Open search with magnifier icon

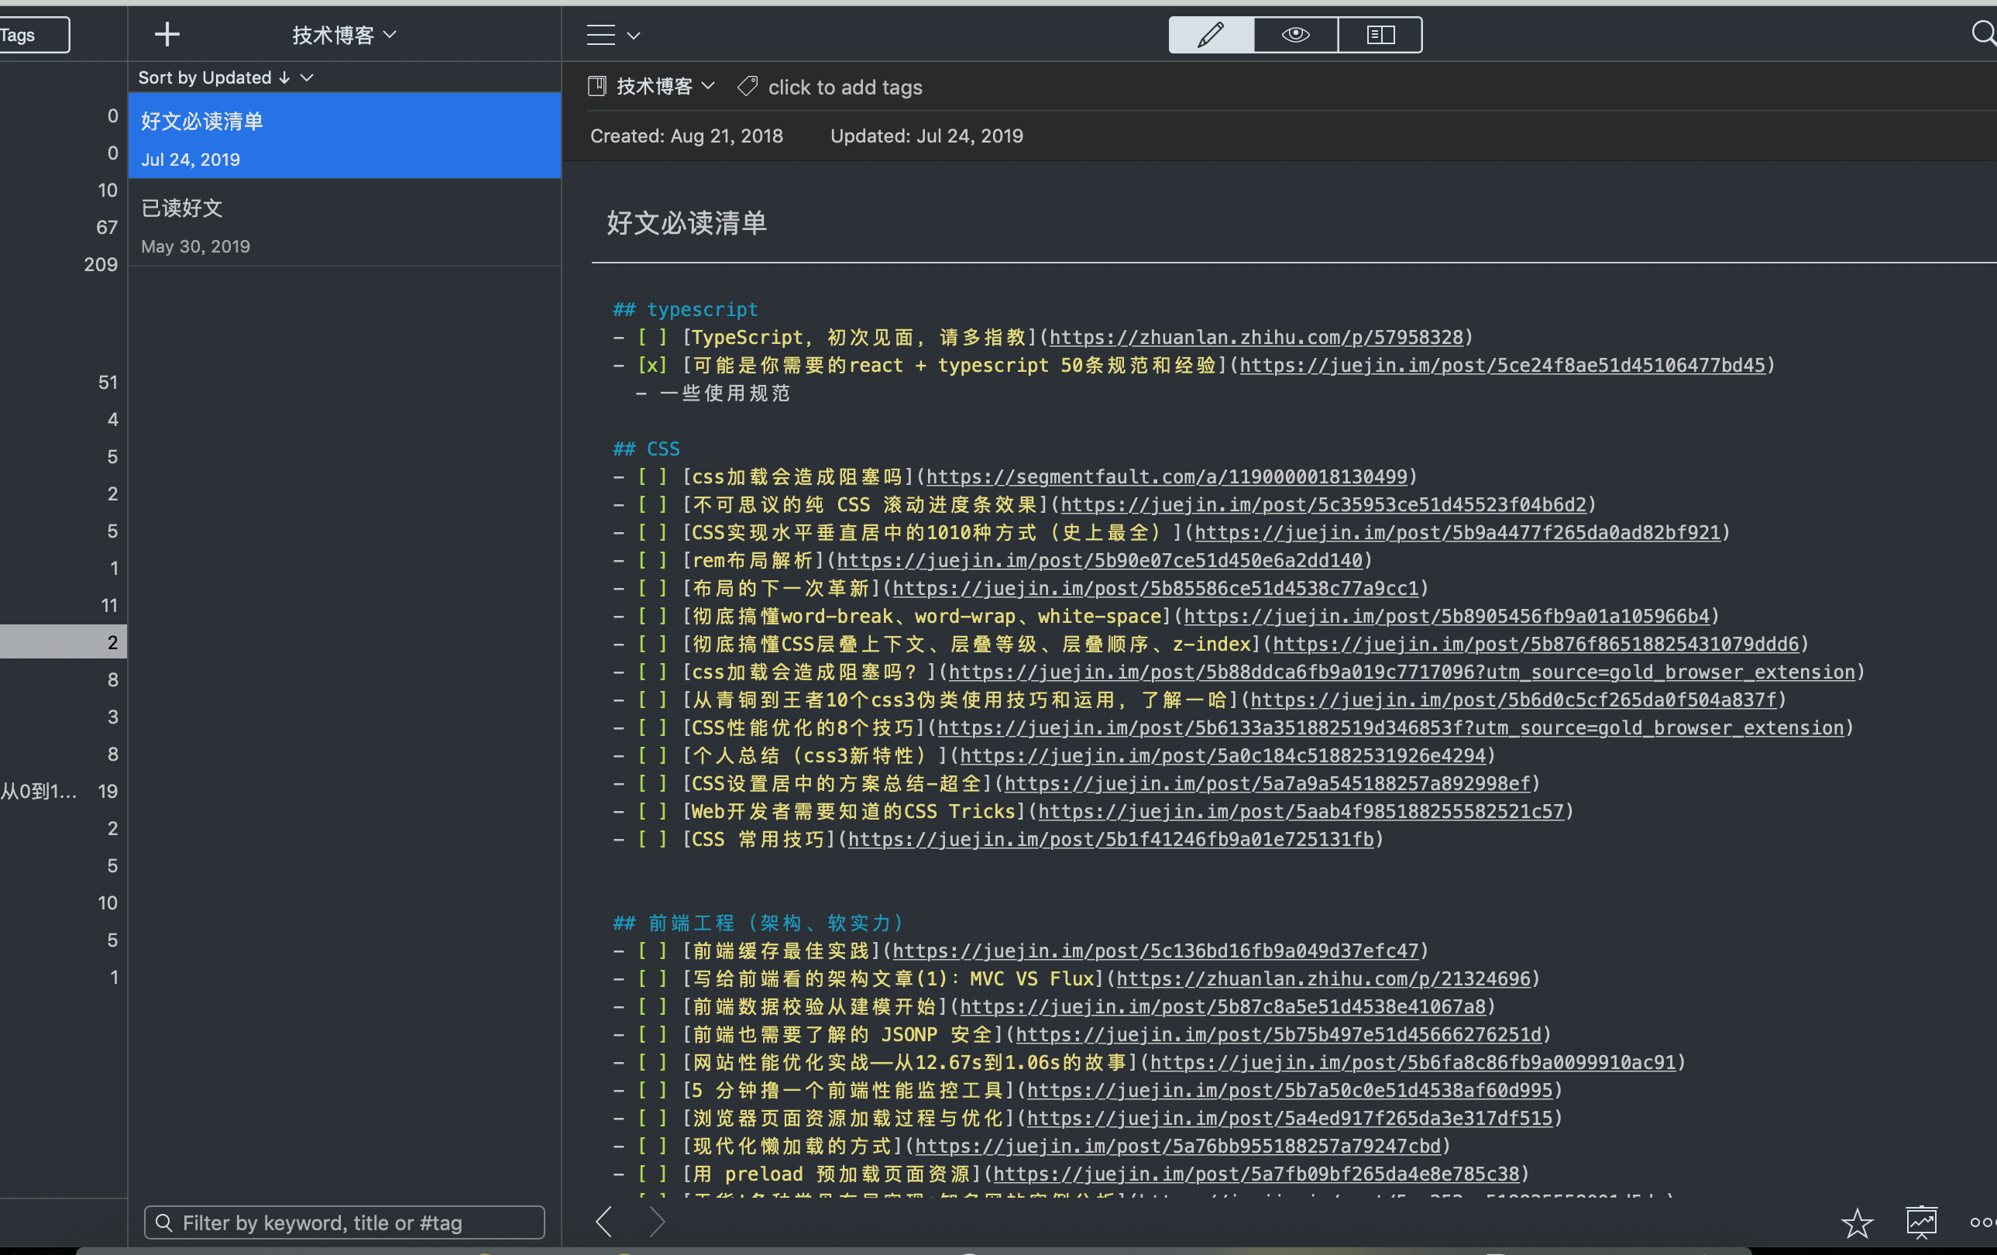(x=1983, y=34)
